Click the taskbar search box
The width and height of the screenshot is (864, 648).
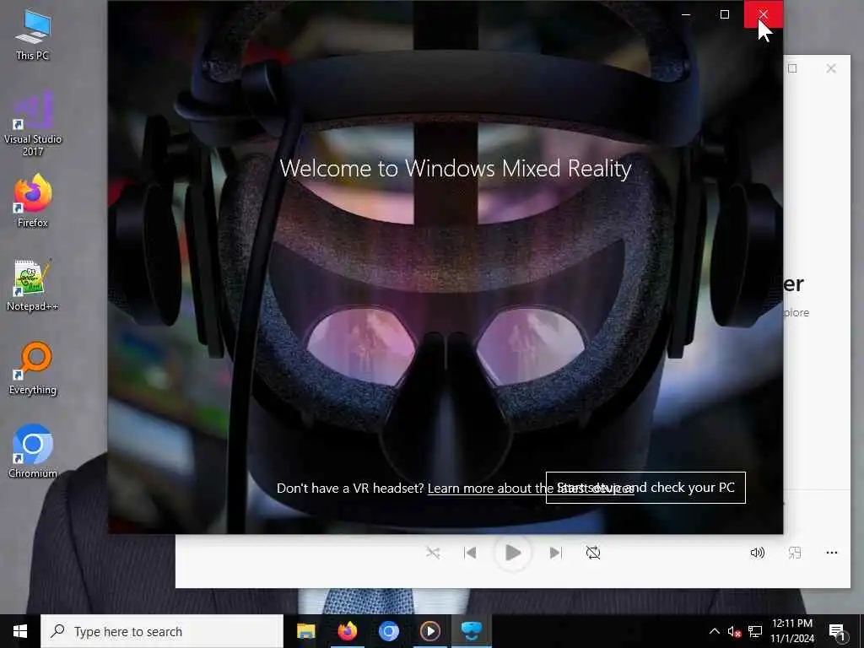point(162,631)
